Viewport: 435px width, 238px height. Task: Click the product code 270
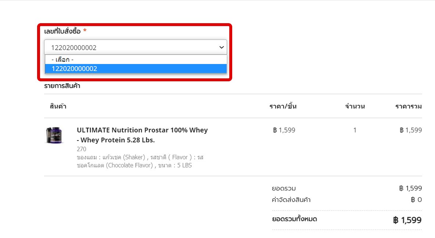pos(82,149)
